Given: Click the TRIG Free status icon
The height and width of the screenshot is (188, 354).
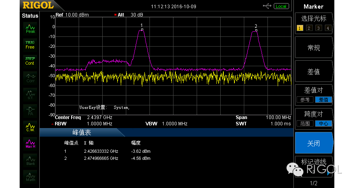Looking at the screenshot, I should tap(30, 45).
